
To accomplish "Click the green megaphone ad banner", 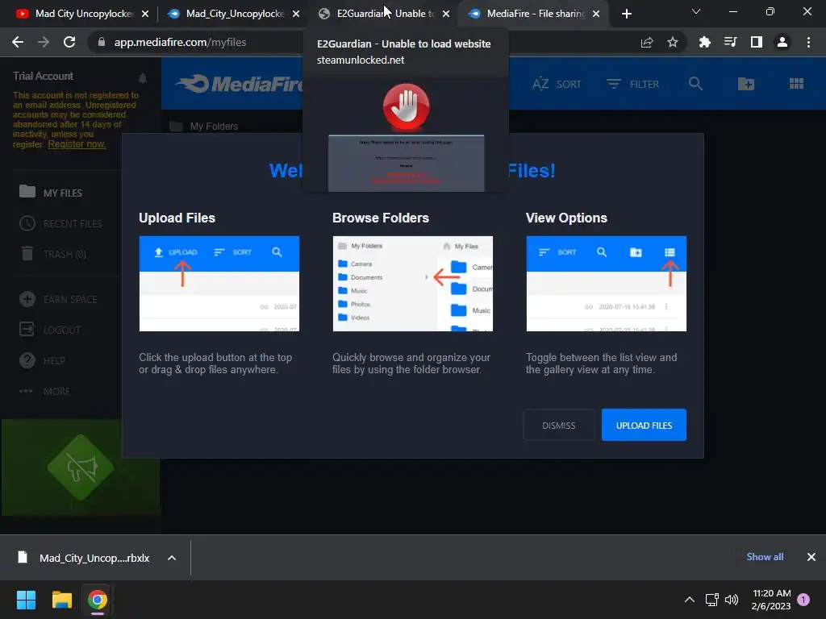I will pyautogui.click(x=81, y=467).
